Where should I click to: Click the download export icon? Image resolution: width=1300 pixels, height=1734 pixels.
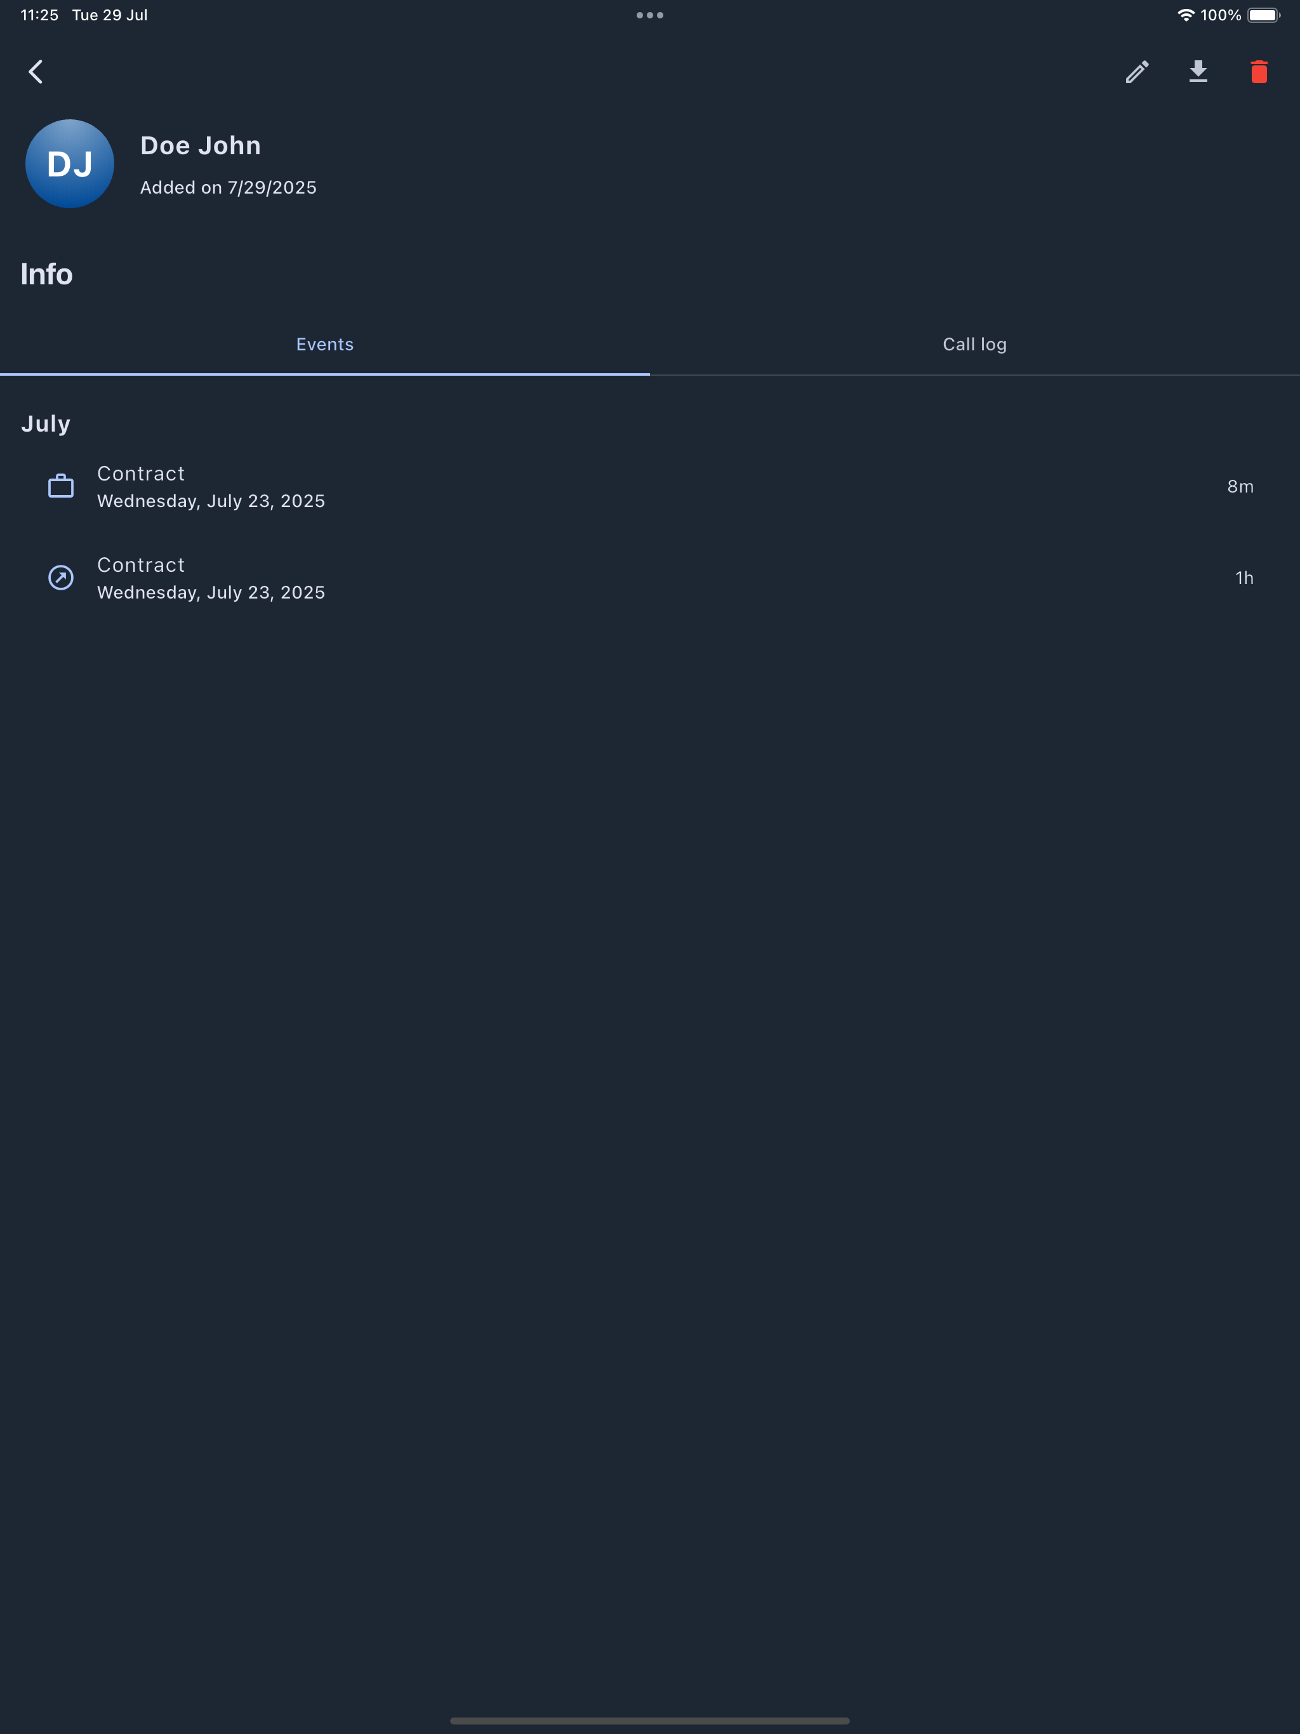tap(1198, 72)
